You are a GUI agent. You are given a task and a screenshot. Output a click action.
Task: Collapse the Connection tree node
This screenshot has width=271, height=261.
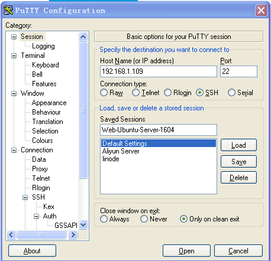click(x=14, y=151)
